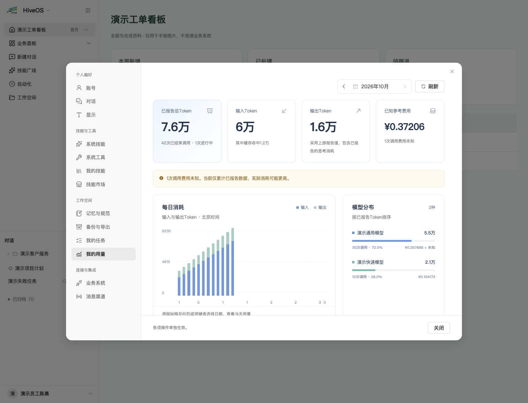This screenshot has width=528, height=403.
Task: Click the 演示通用模型 usage progress bar
Action: pos(393,241)
